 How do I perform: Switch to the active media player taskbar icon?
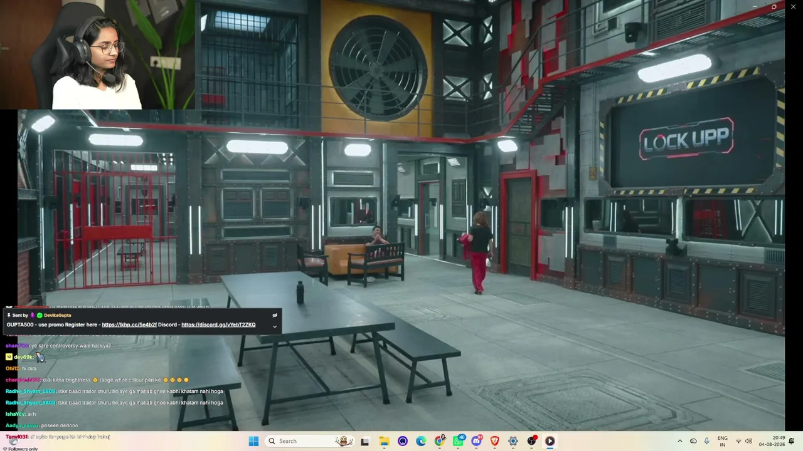coord(550,441)
